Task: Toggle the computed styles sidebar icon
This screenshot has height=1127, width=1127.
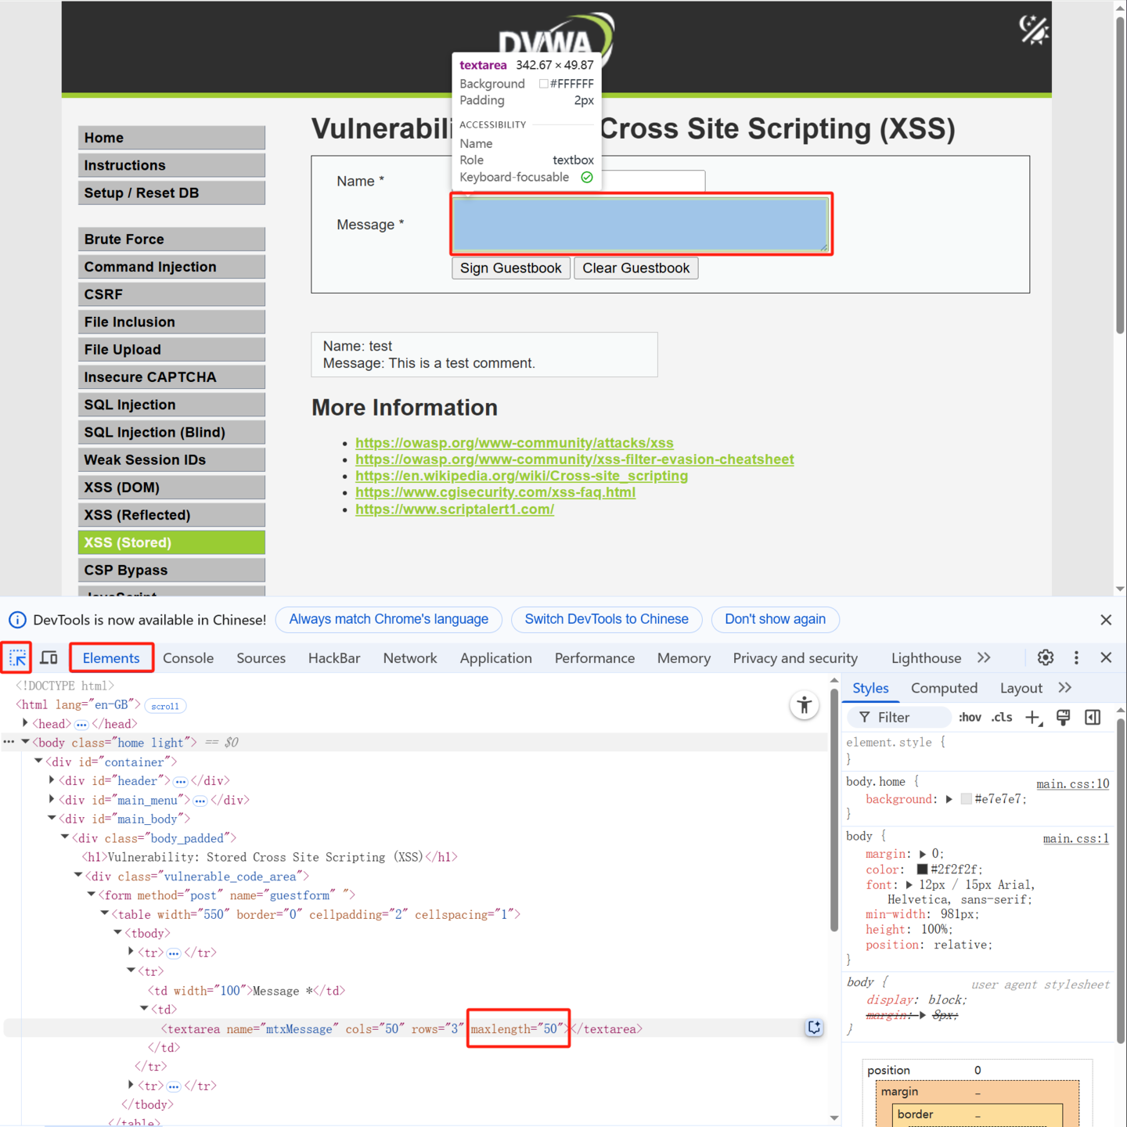Action: pos(1093,718)
